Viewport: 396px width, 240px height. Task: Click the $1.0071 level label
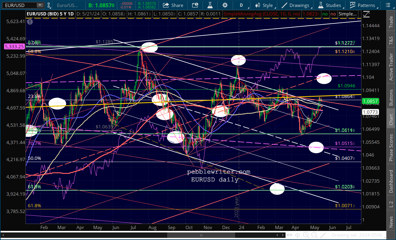tap(345, 206)
